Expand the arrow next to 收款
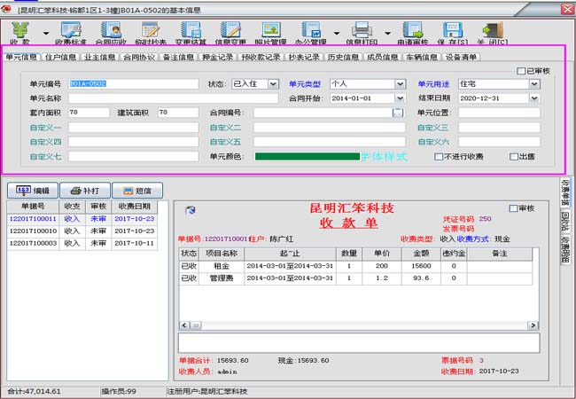The height and width of the screenshot is (399, 576). (46, 34)
